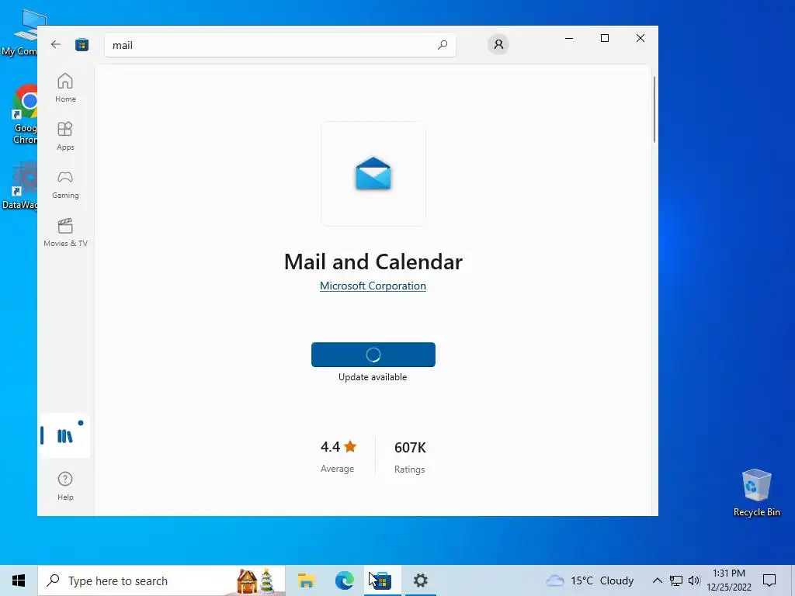Maximize the Microsoft Store window
The width and height of the screenshot is (795, 596).
(x=604, y=38)
